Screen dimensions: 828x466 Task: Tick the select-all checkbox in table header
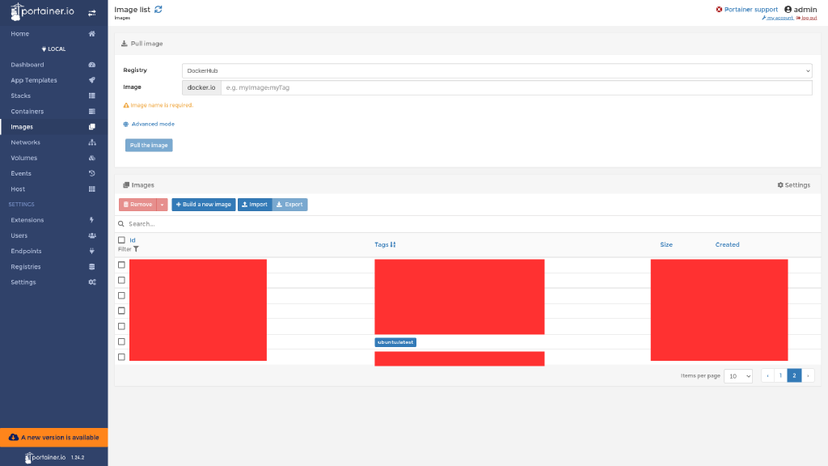pos(121,239)
